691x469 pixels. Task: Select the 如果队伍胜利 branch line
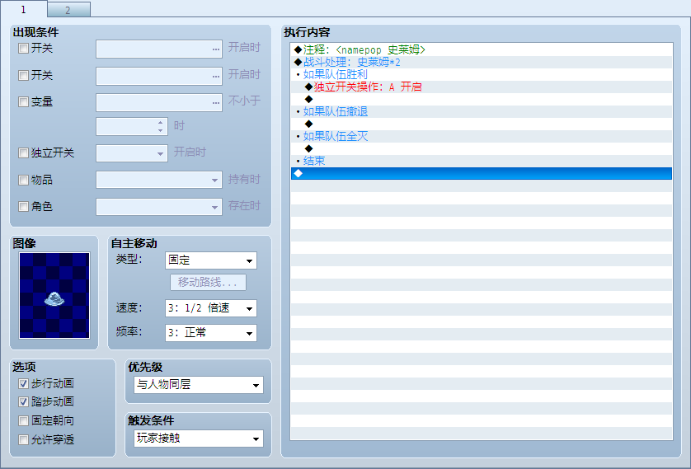(x=482, y=74)
